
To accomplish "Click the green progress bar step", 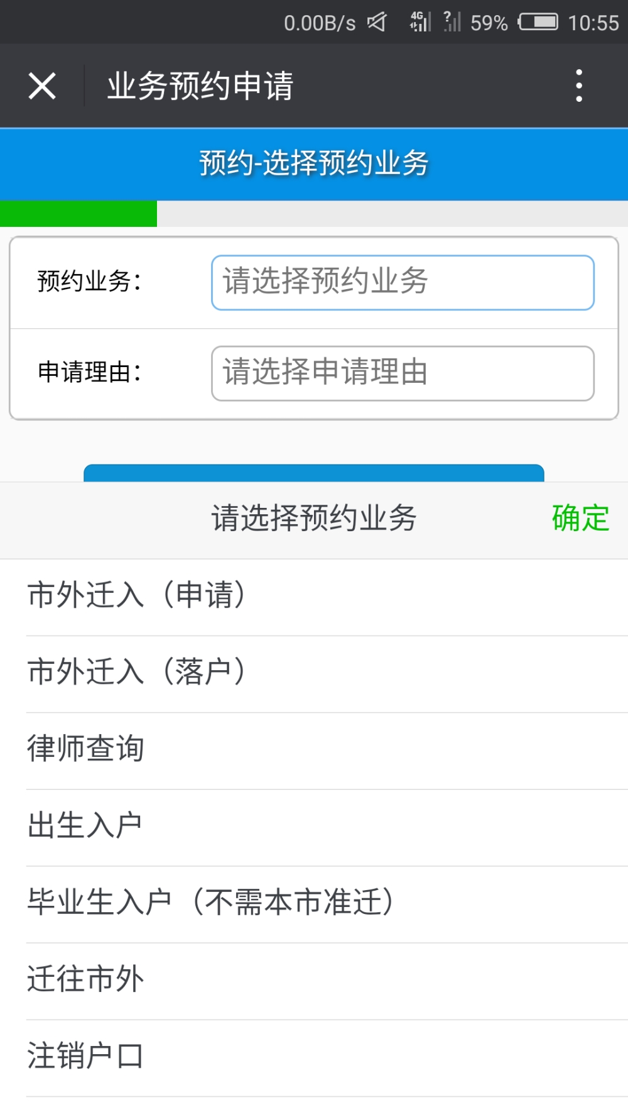I will coord(78,214).
